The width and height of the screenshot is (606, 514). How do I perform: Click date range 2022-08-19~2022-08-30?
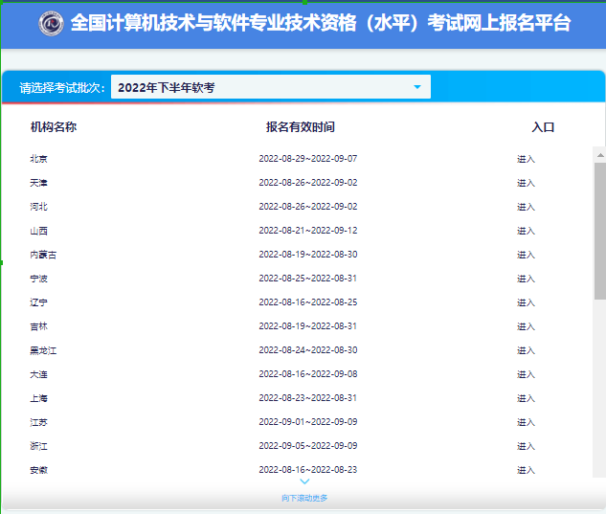pos(308,255)
